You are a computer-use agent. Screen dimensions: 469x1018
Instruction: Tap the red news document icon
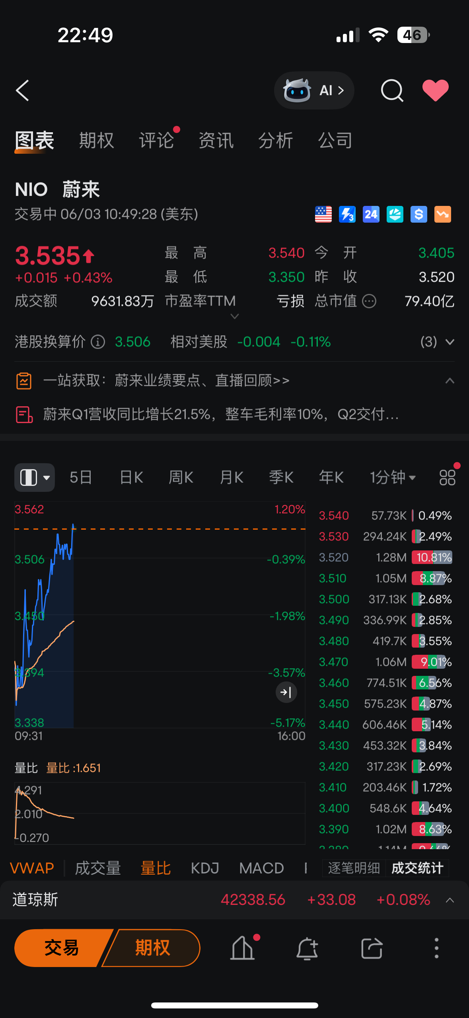coord(24,415)
